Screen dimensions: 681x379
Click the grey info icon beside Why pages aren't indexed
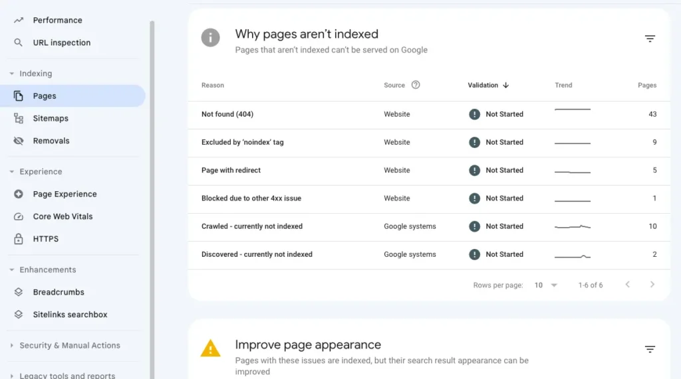(x=210, y=38)
